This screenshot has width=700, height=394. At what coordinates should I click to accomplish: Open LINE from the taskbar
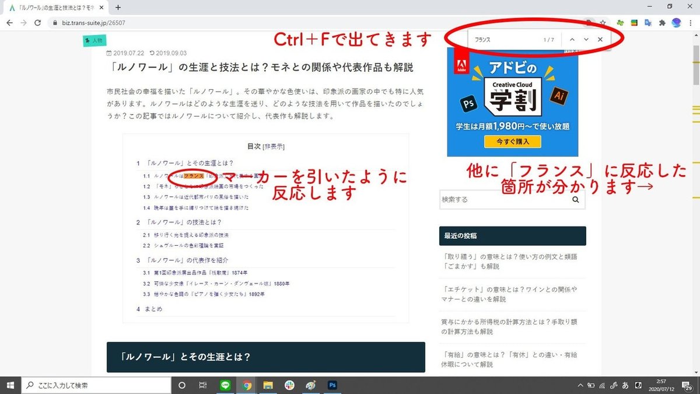pyautogui.click(x=225, y=385)
